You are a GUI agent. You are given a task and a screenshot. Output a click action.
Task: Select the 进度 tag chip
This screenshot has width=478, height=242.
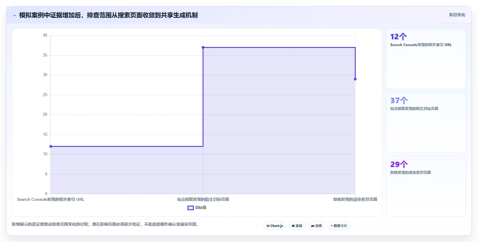[x=316, y=226]
